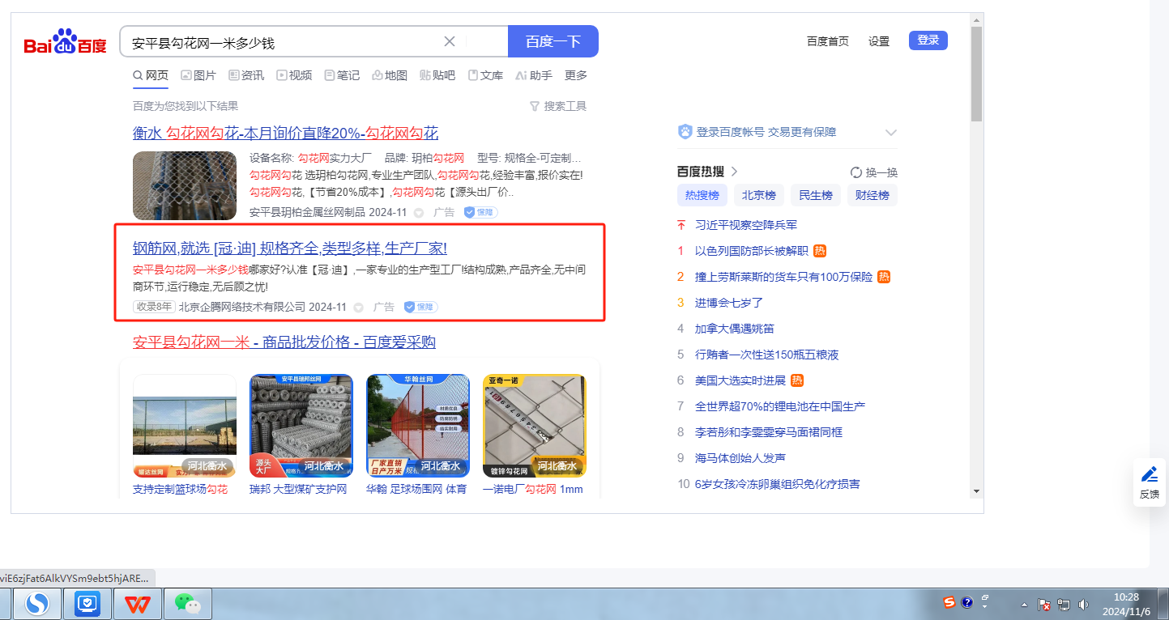Screen dimensions: 1169x620
Task: Open Sogou browser from the taskbar
Action: (x=37, y=603)
